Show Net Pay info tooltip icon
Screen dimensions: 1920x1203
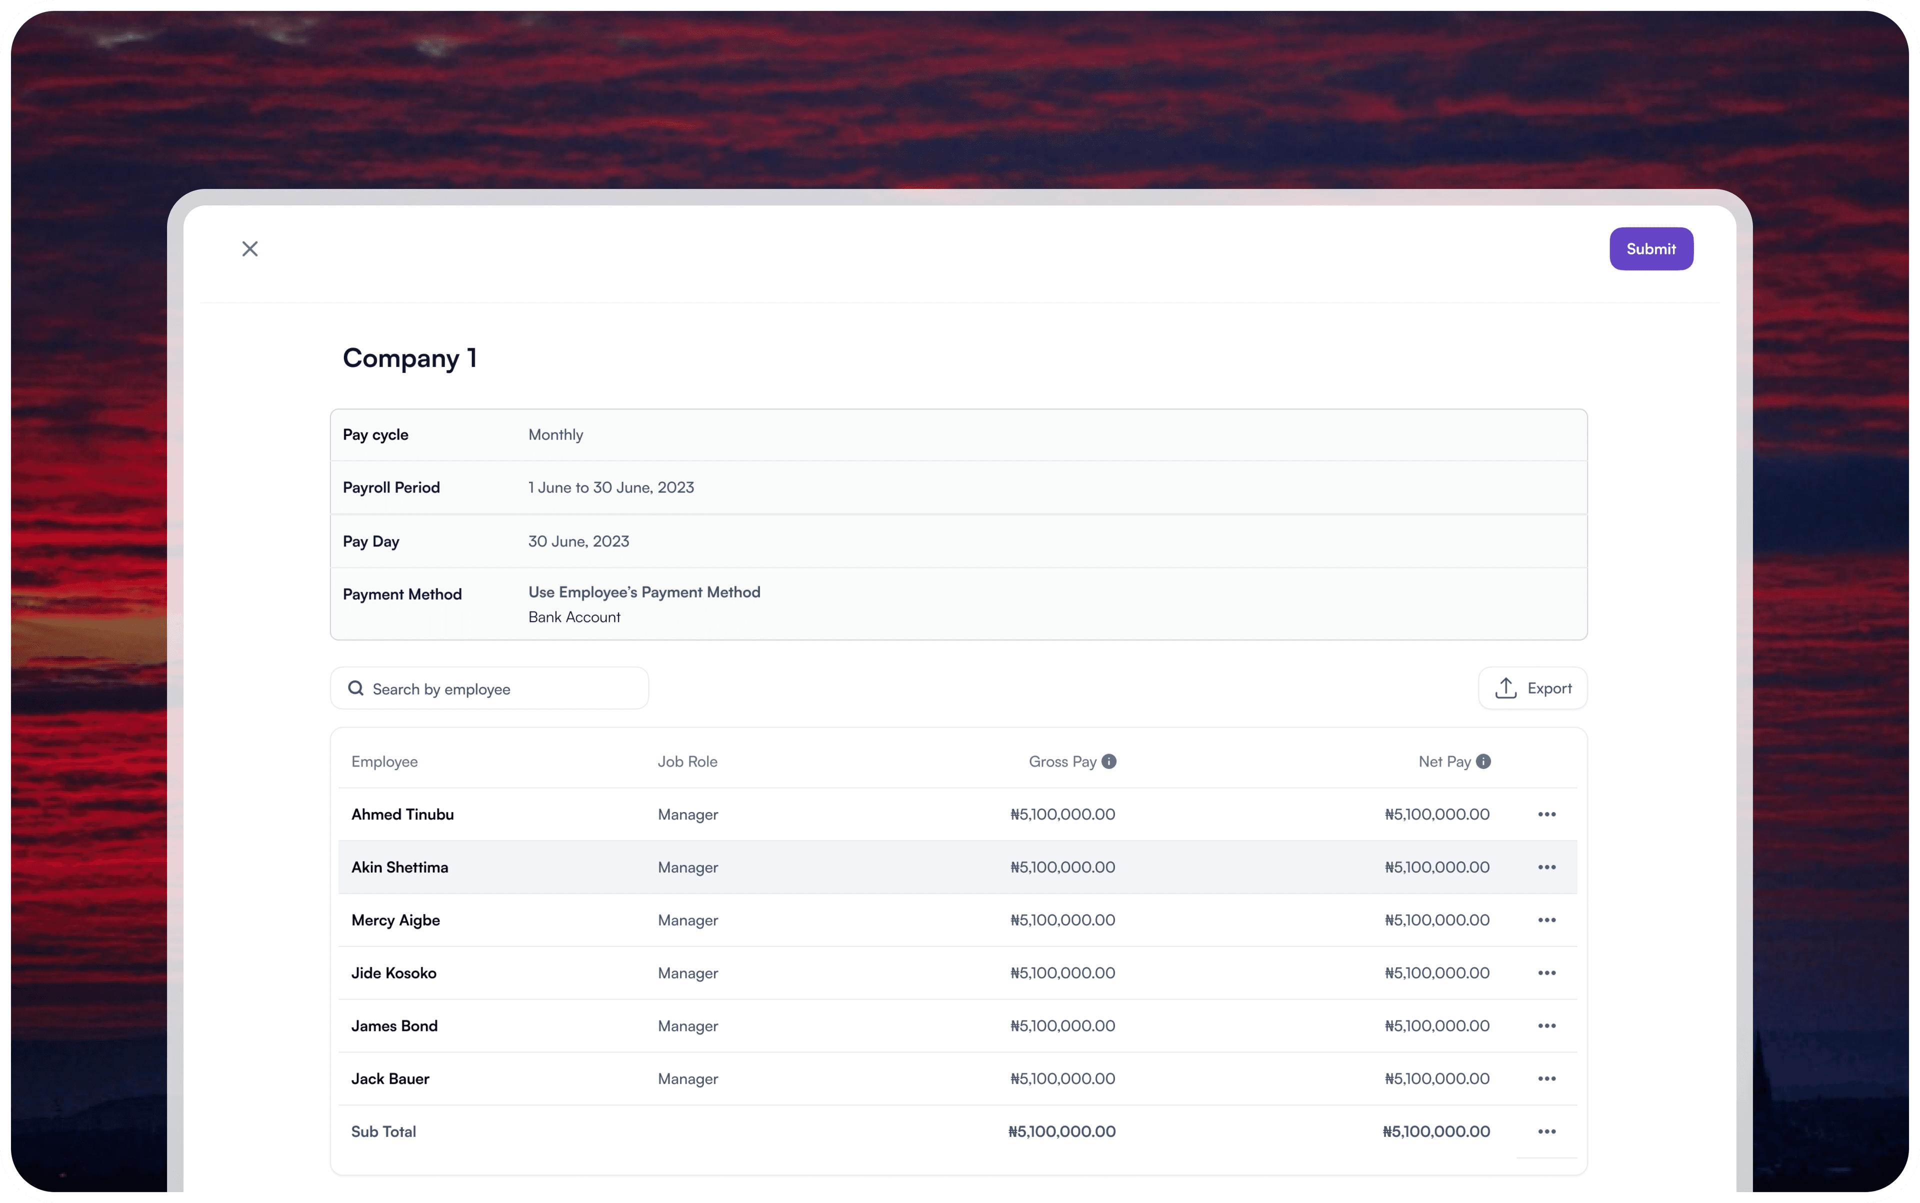click(x=1483, y=761)
